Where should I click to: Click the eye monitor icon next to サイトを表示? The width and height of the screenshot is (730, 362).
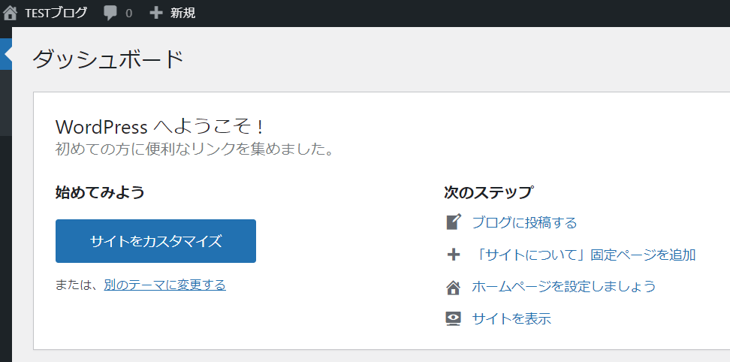click(x=454, y=318)
